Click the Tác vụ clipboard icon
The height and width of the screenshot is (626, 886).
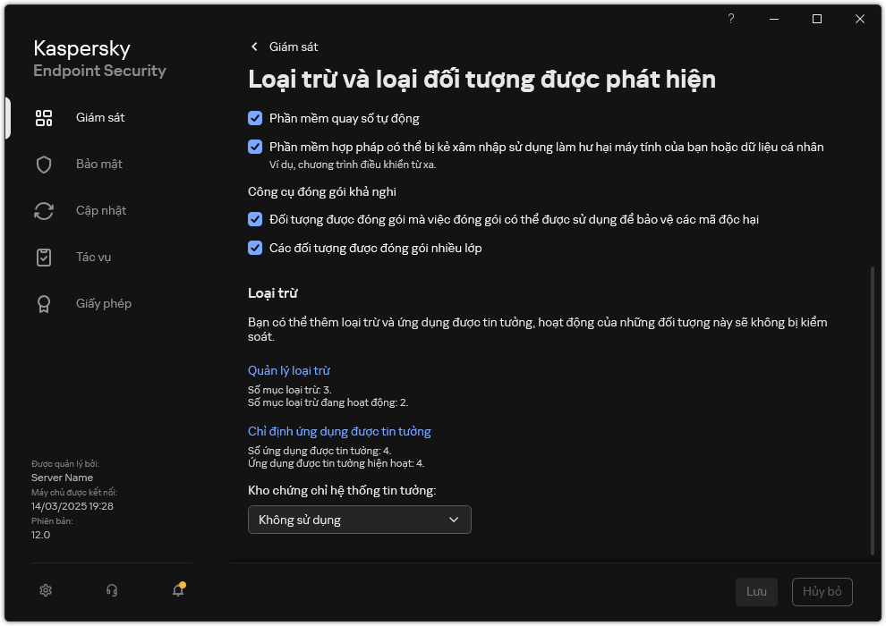pos(44,258)
